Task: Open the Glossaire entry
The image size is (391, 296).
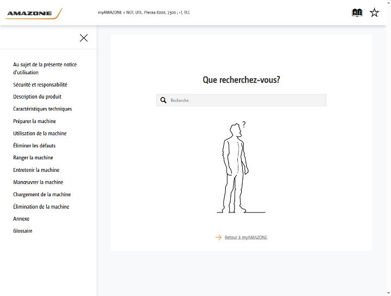Action: (x=23, y=231)
